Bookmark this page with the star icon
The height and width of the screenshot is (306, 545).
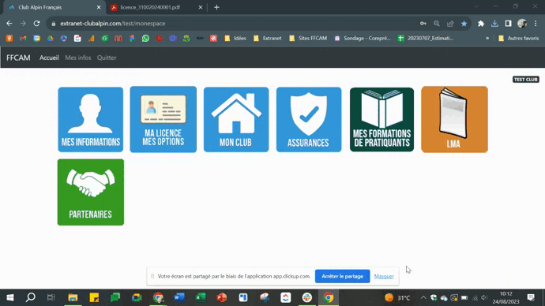(464, 24)
